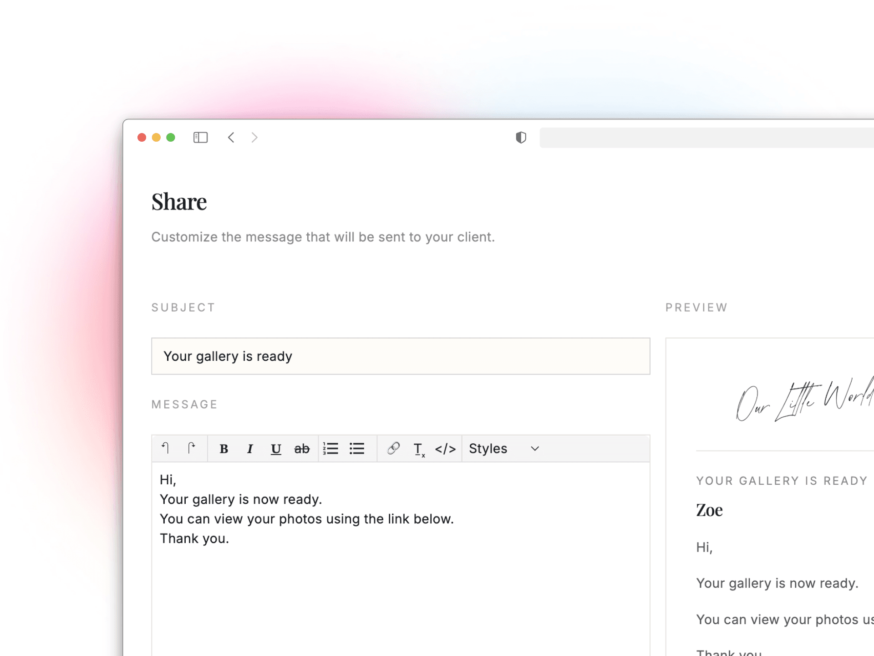Screen dimensions: 874x656
Task: Toggle italic formatting
Action: click(x=249, y=449)
